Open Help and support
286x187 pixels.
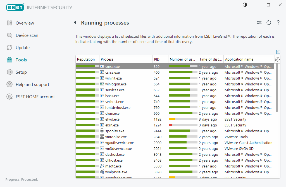pos(32,85)
